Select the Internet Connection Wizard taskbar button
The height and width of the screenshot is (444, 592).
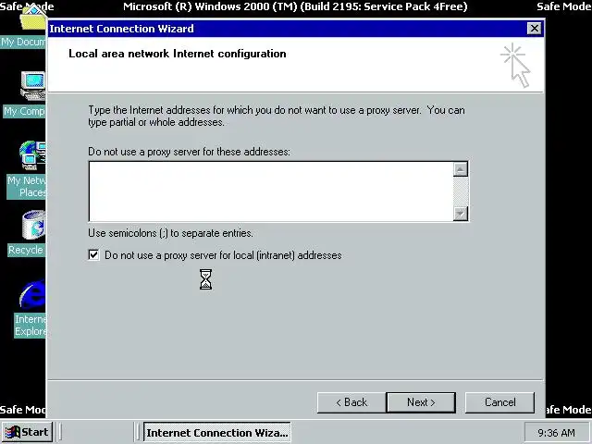point(217,432)
